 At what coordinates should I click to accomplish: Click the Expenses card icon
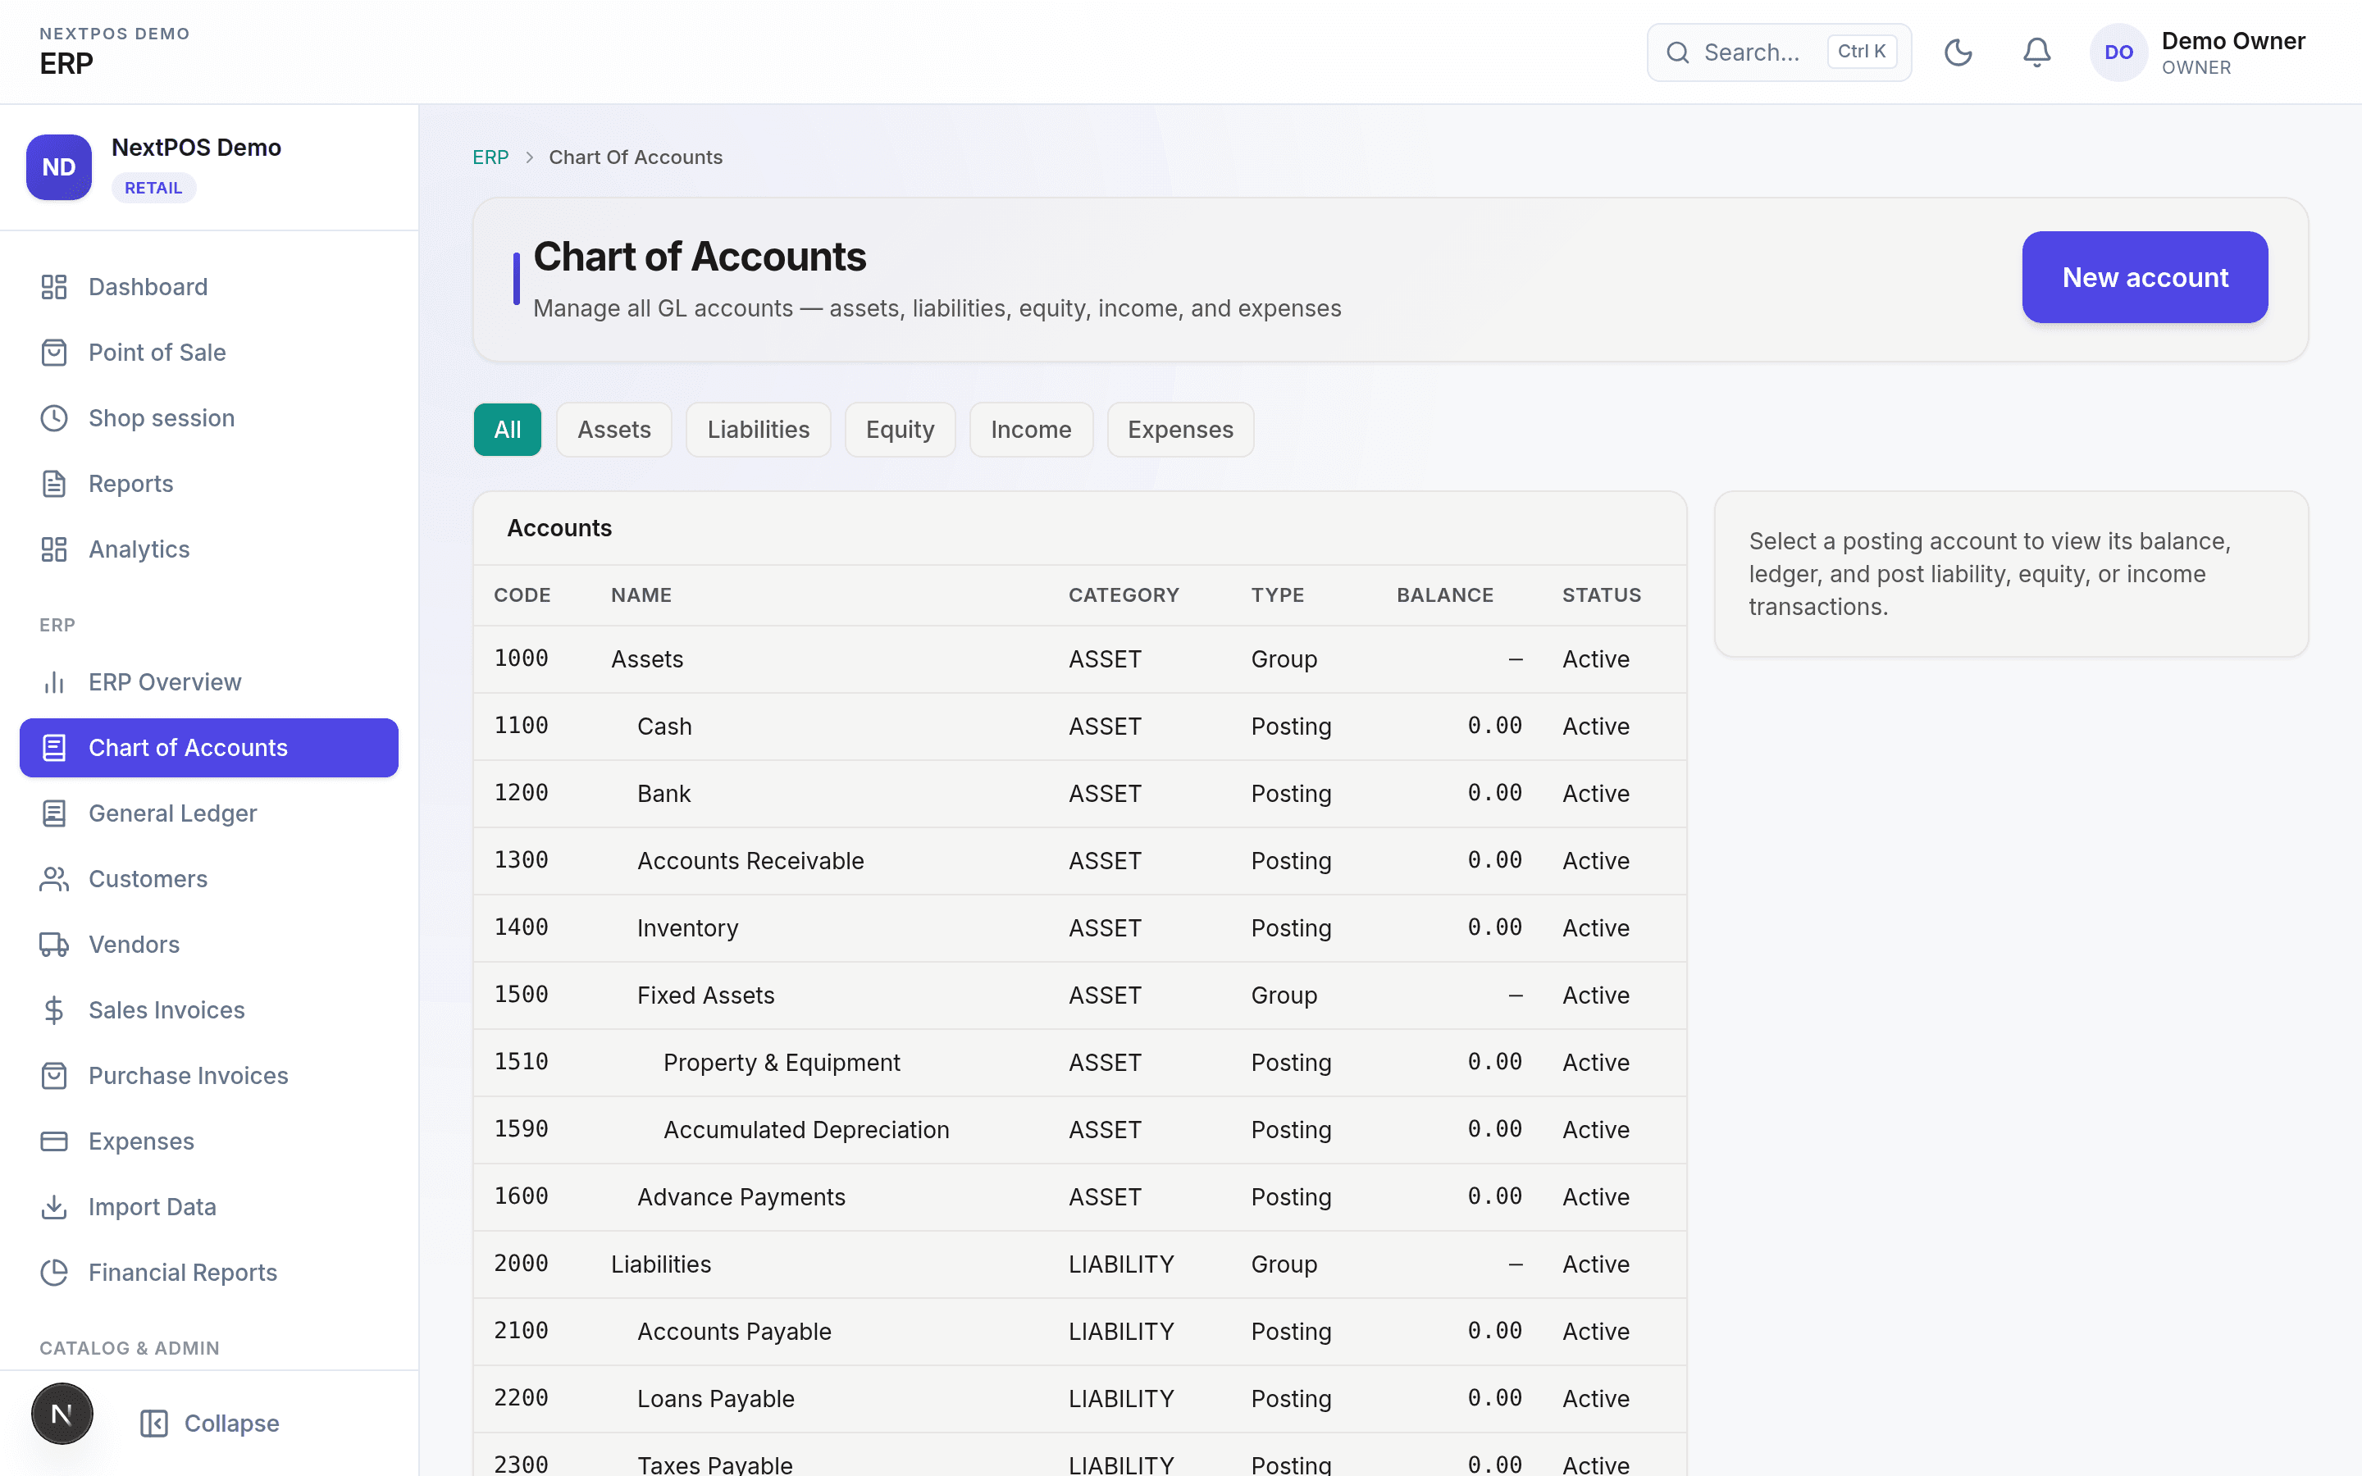point(53,1141)
